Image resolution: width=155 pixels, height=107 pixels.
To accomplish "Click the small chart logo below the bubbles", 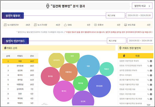I will coord(45,104).
